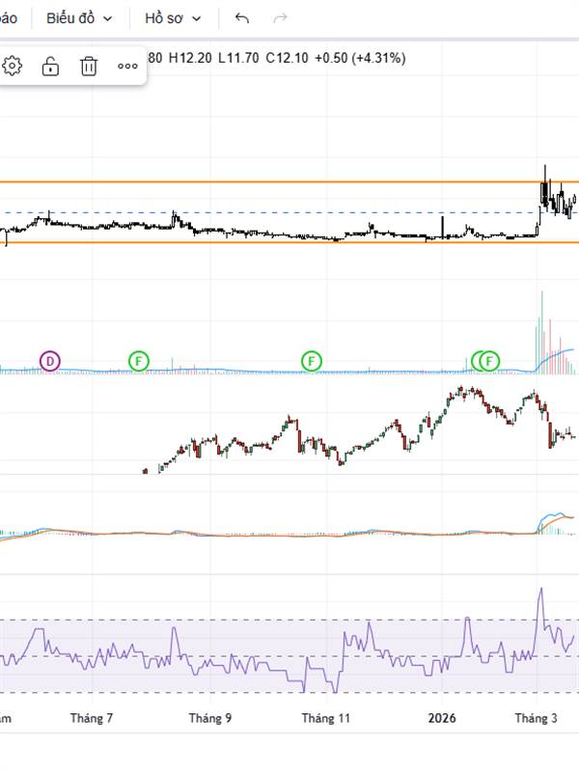Click the Tháng 7 time axis label
Image resolution: width=579 pixels, height=772 pixels.
92,718
